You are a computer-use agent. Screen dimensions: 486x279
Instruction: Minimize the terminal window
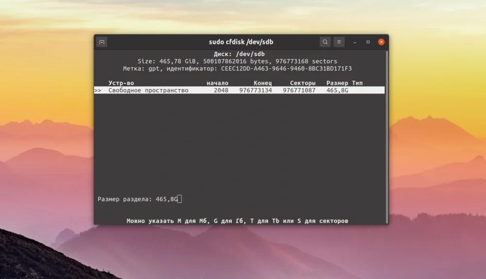click(x=356, y=42)
